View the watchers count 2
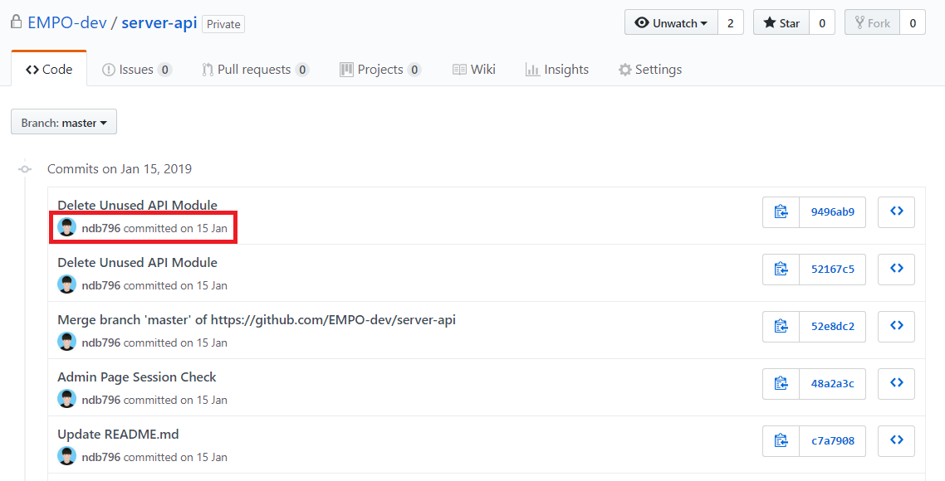Image resolution: width=945 pixels, height=481 pixels. [x=731, y=23]
